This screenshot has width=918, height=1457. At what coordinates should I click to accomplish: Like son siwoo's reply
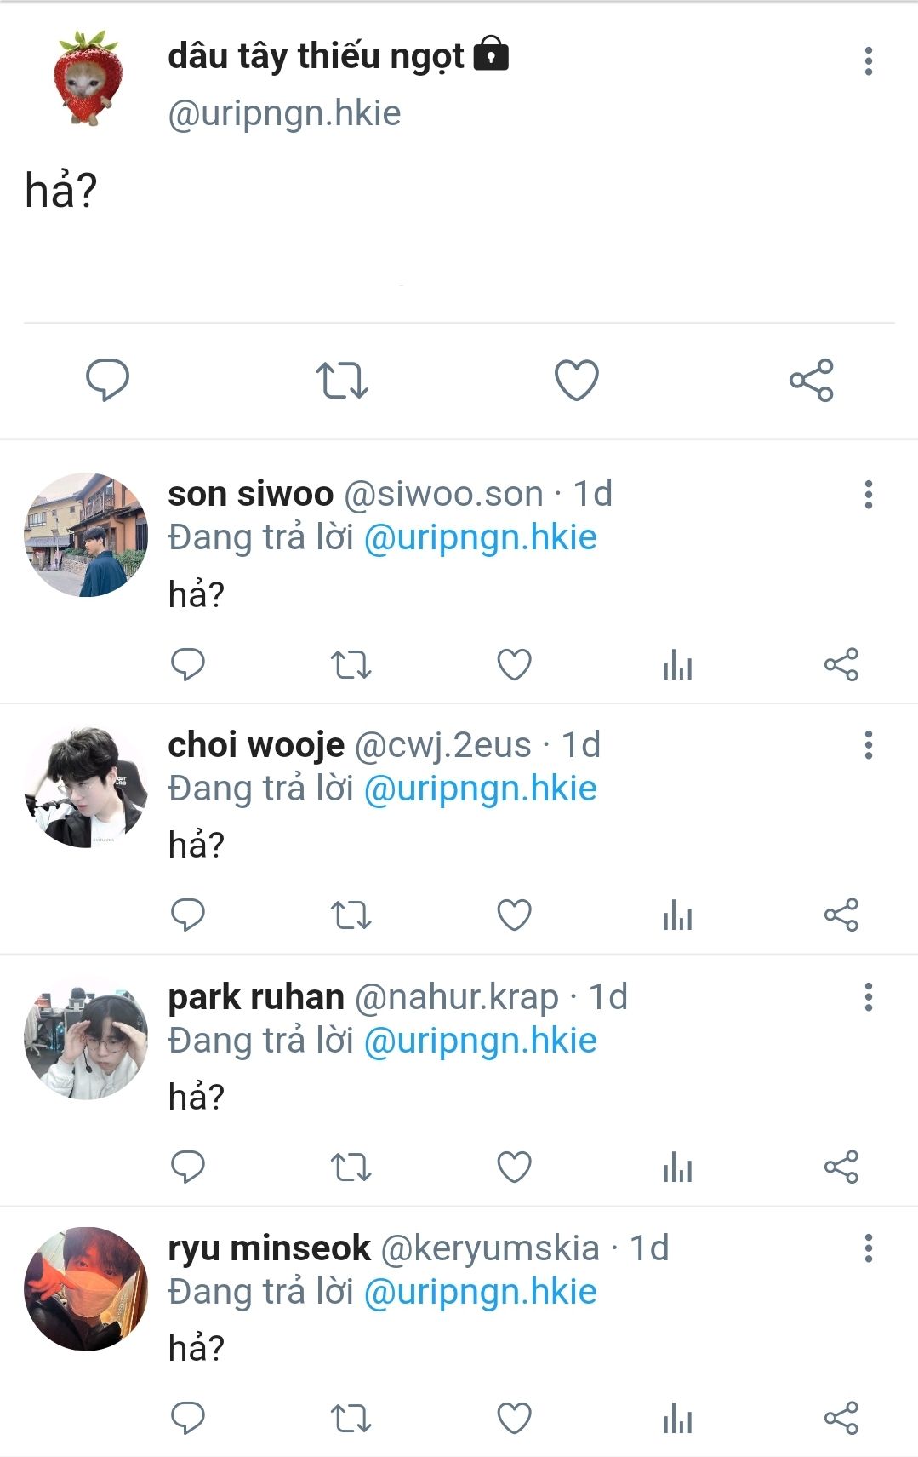point(514,665)
